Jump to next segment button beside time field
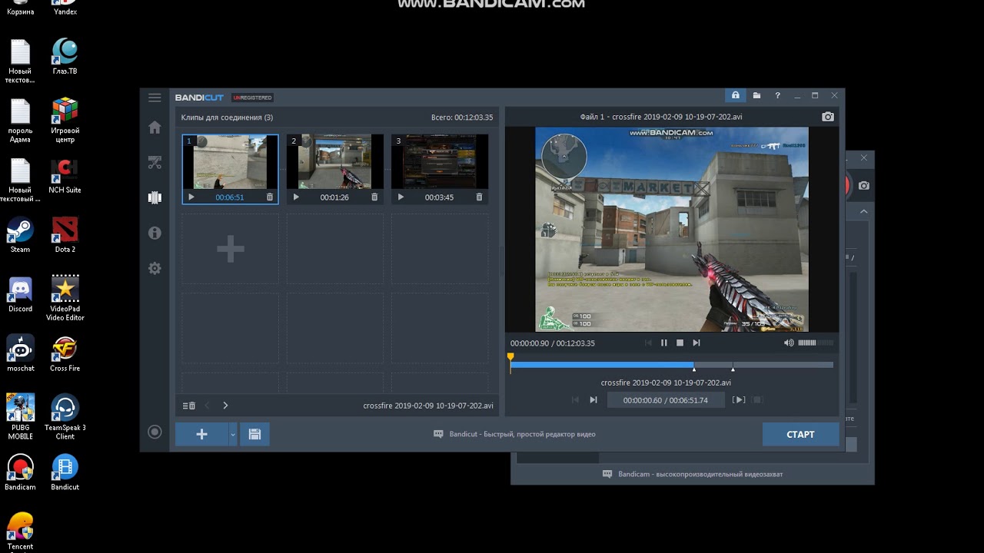Viewport: 984px width, 553px height. pos(593,399)
